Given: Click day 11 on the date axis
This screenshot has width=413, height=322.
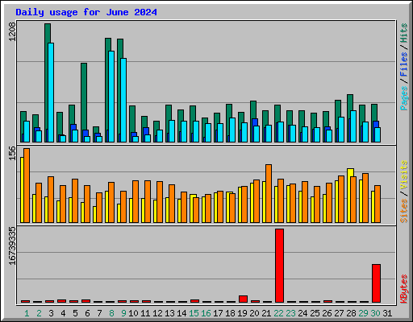Looking at the screenshot, I should pos(145,313).
